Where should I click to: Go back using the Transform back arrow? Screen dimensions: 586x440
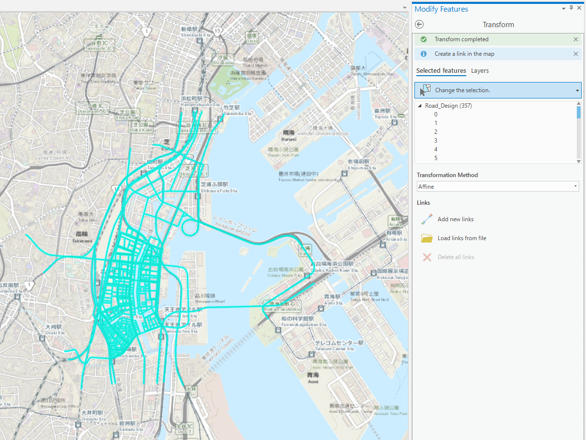(x=420, y=24)
